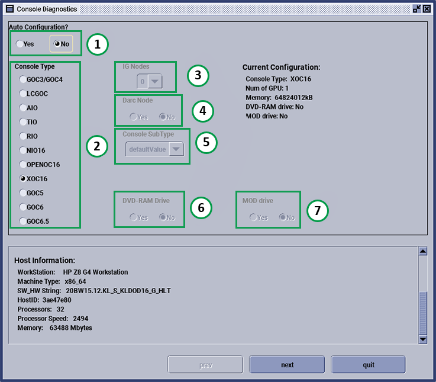Click the next button

(x=287, y=365)
